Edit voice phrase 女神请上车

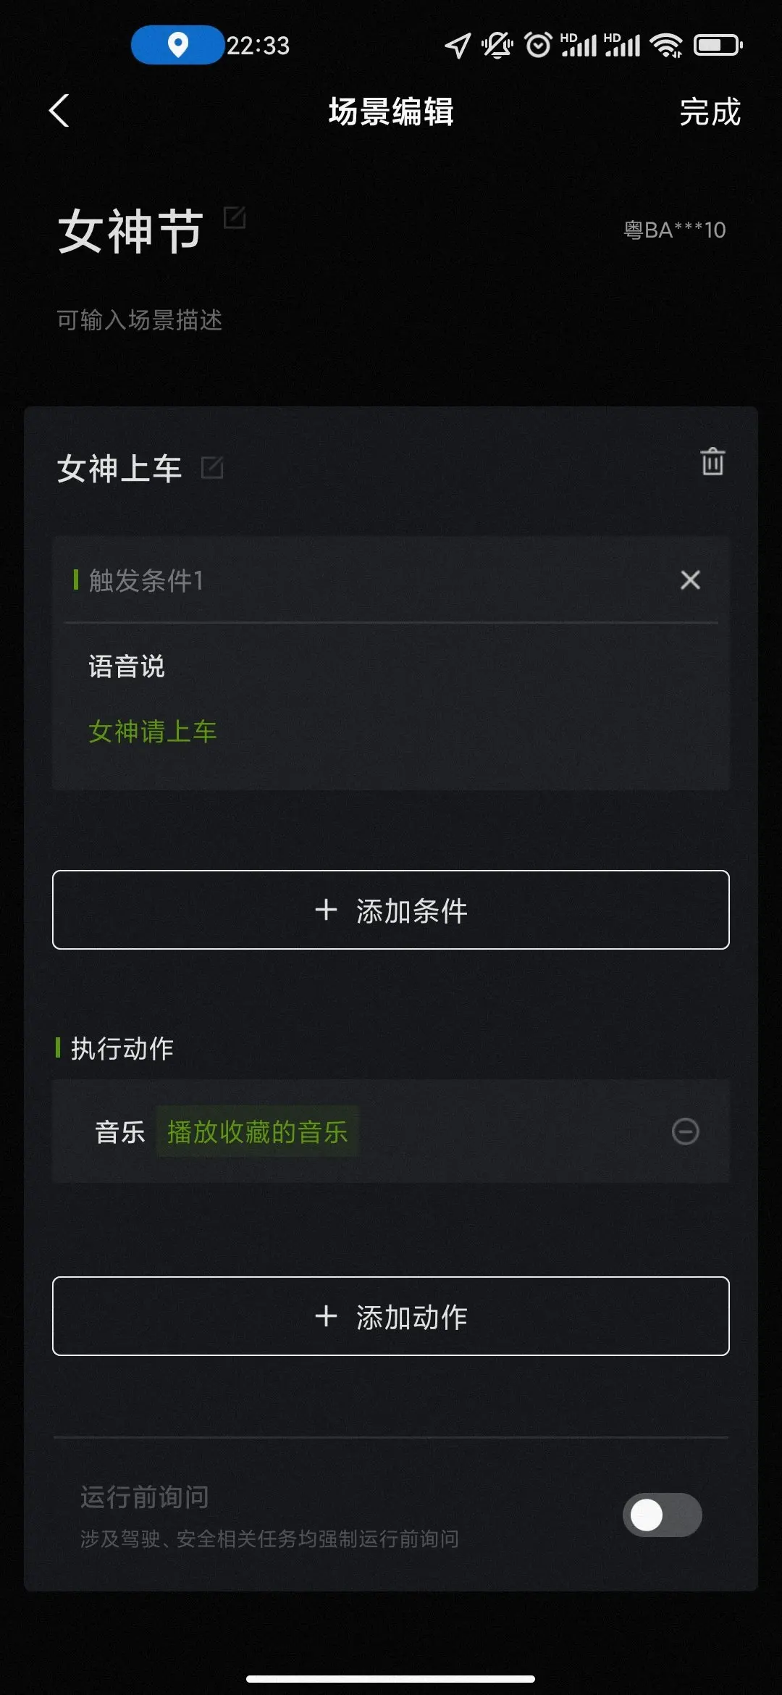(x=153, y=732)
